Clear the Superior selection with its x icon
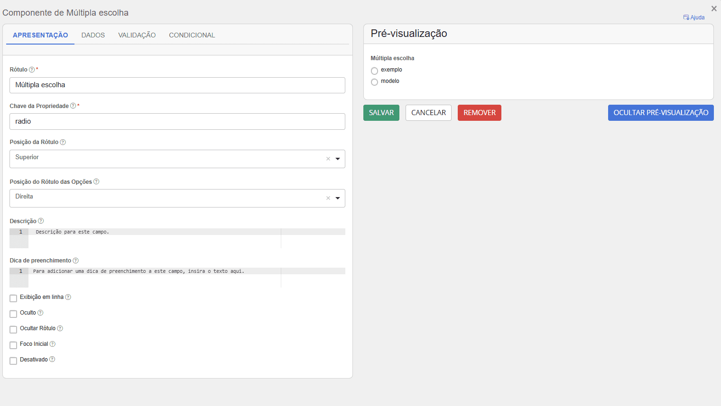The height and width of the screenshot is (406, 721). click(328, 159)
